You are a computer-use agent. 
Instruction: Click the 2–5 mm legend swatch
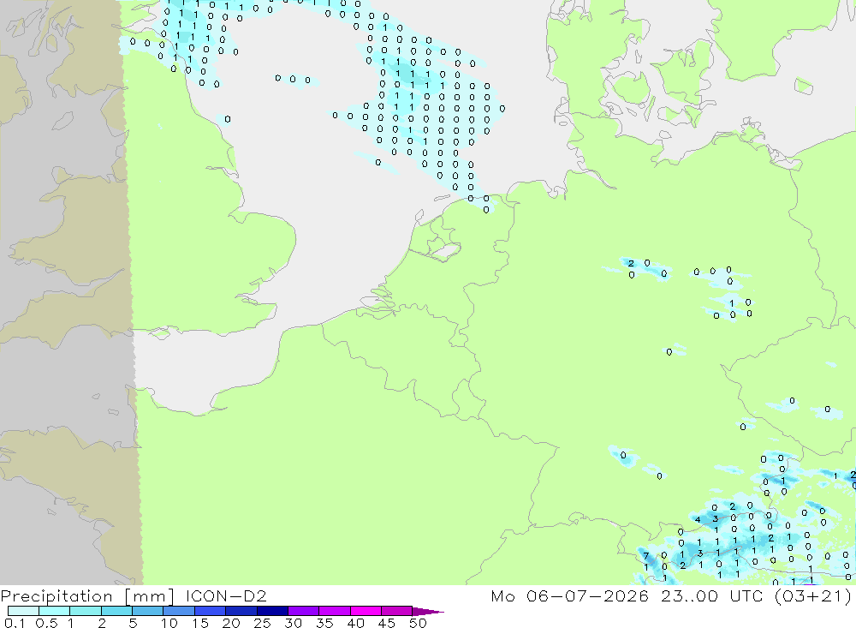[x=116, y=611]
